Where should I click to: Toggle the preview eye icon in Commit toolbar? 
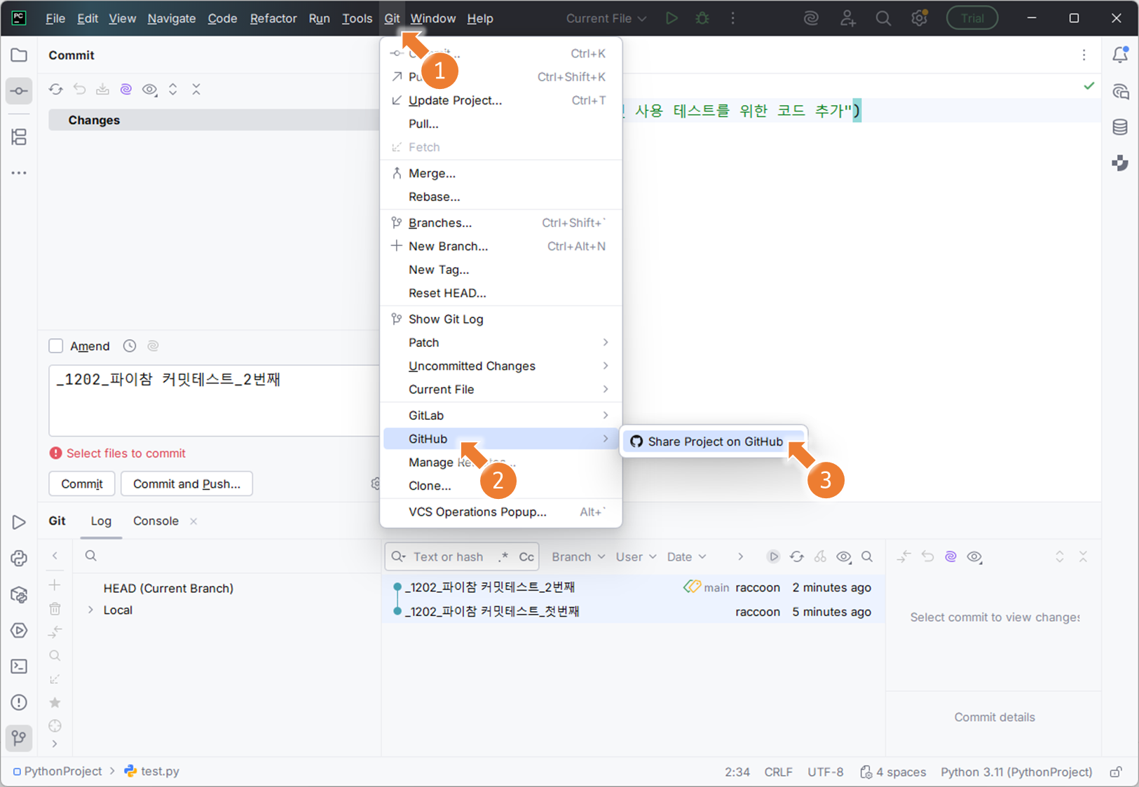(149, 89)
